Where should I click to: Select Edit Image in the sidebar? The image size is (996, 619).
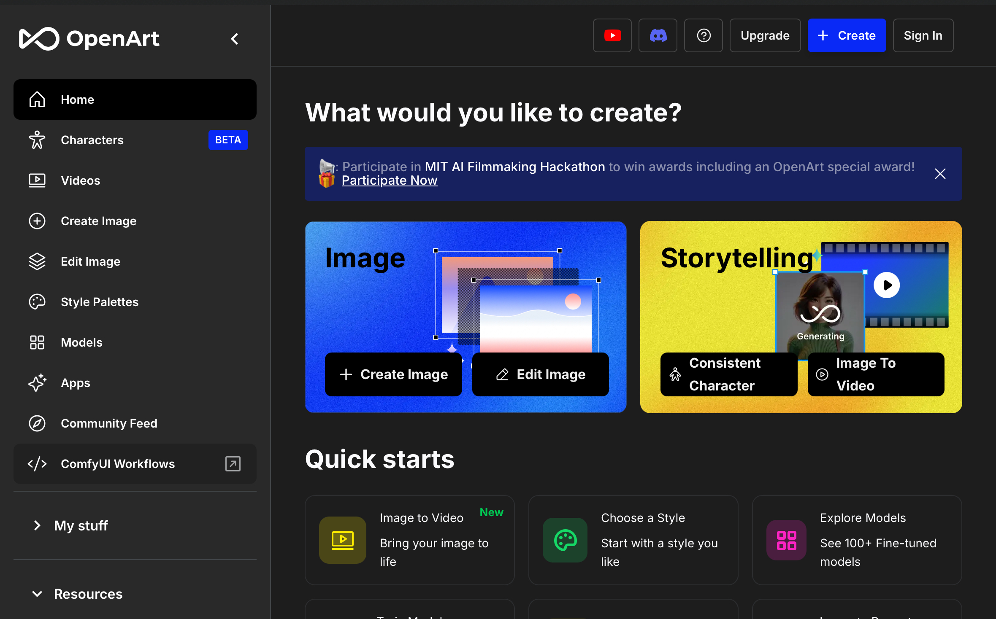click(x=135, y=261)
